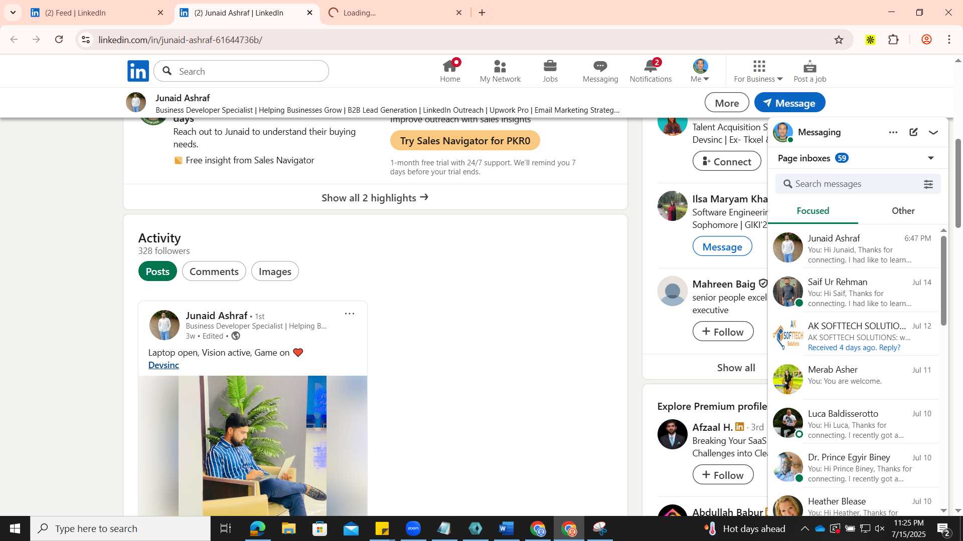Screen dimensions: 963x541
Task: Follow Mahreen Baig
Action: click(723, 332)
